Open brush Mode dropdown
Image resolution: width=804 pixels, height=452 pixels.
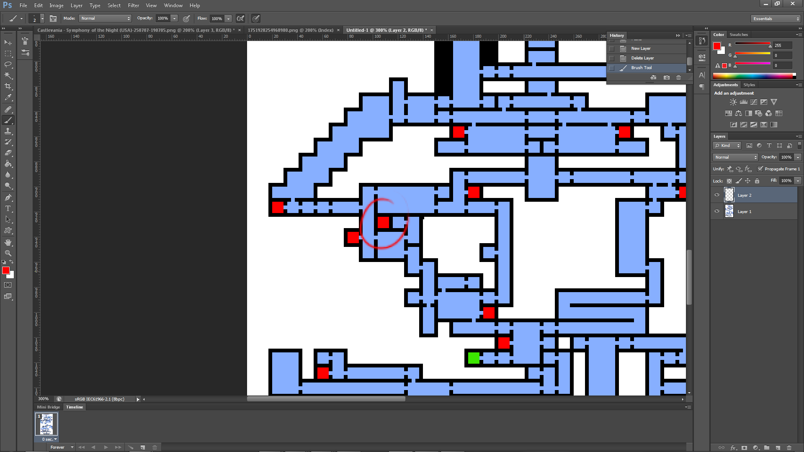[106, 18]
